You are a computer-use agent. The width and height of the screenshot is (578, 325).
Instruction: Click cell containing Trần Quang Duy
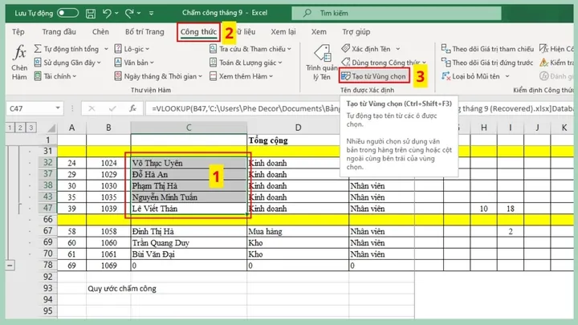coord(189,243)
